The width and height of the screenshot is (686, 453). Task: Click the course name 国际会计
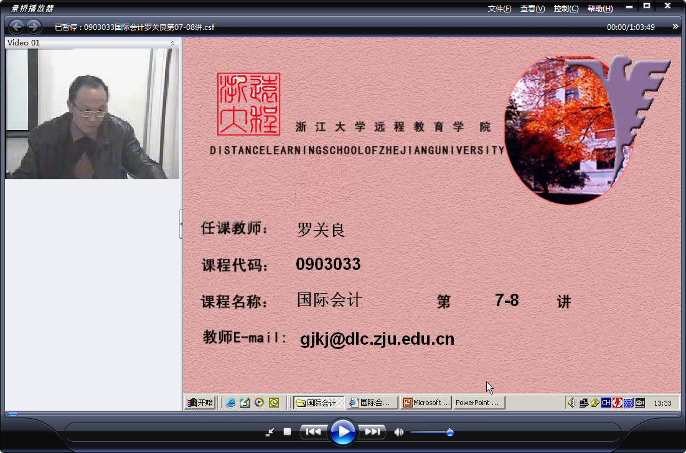(330, 300)
